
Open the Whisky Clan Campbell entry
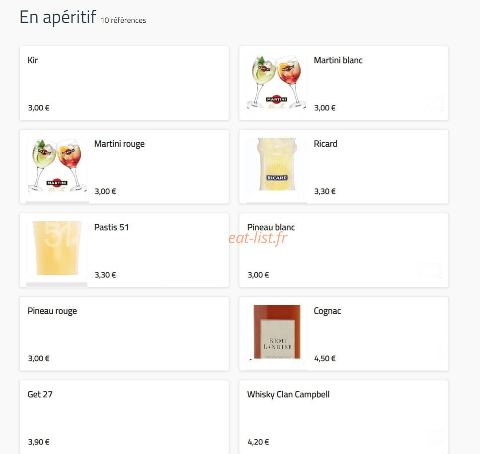point(344,417)
